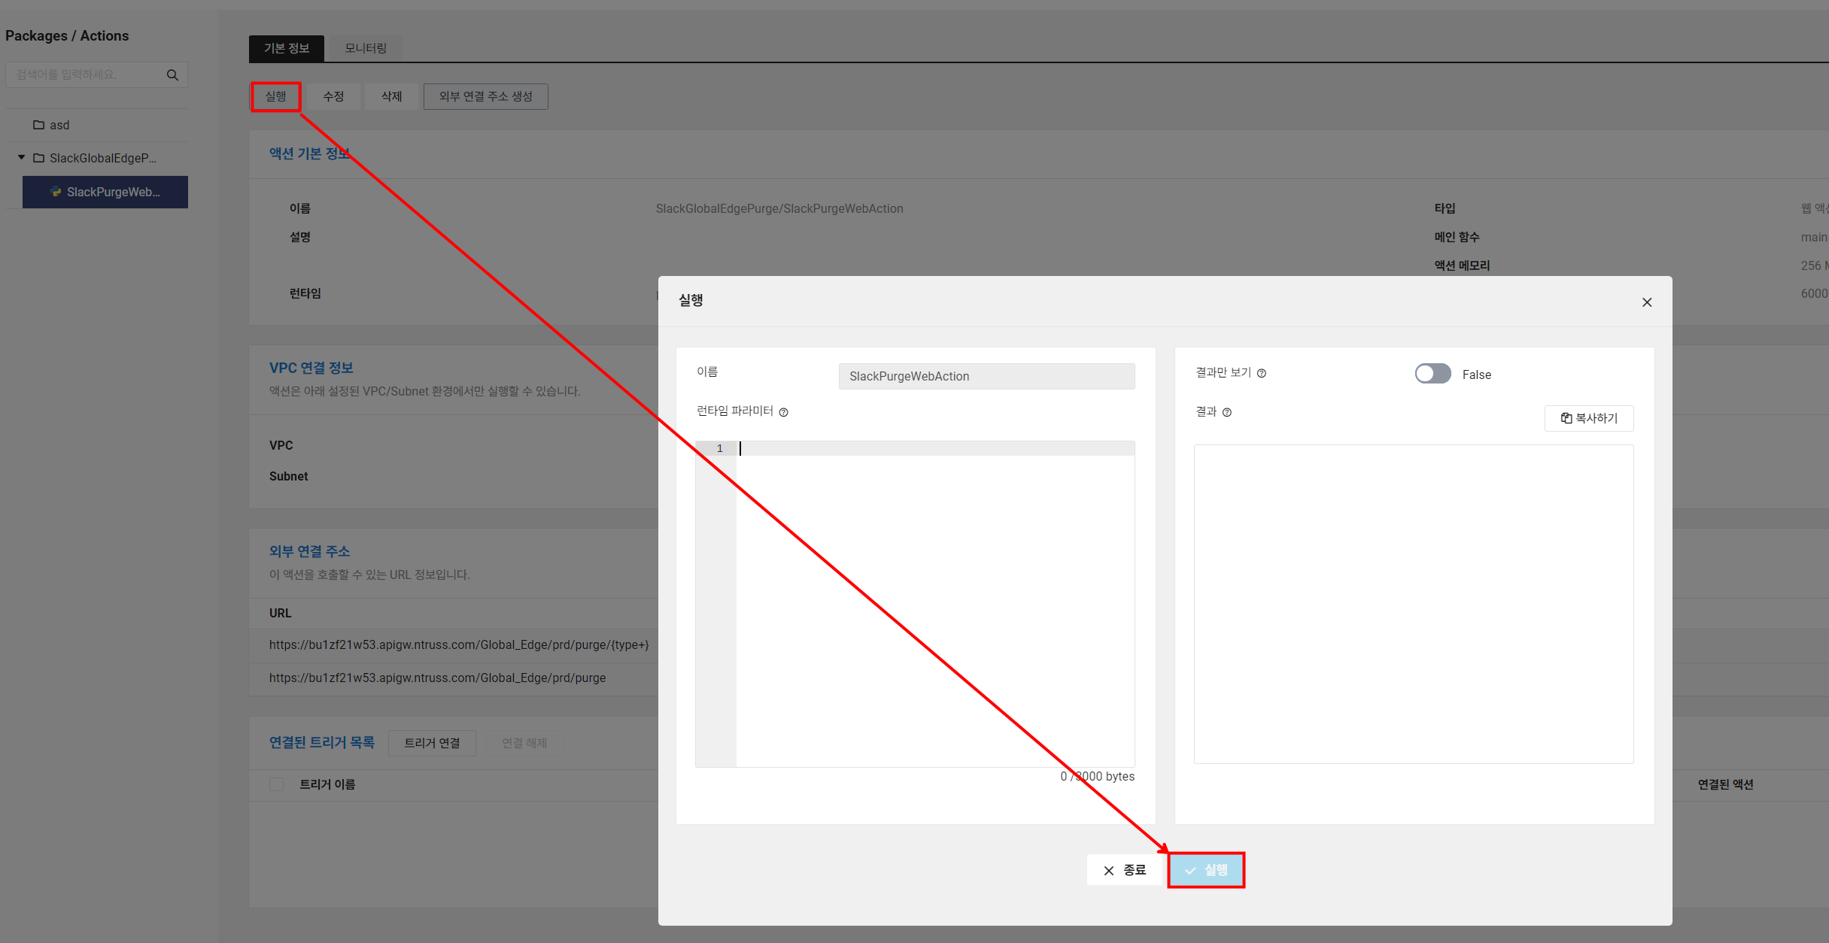The height and width of the screenshot is (943, 1829).
Task: Click the search magnifier icon
Action: [x=172, y=75]
